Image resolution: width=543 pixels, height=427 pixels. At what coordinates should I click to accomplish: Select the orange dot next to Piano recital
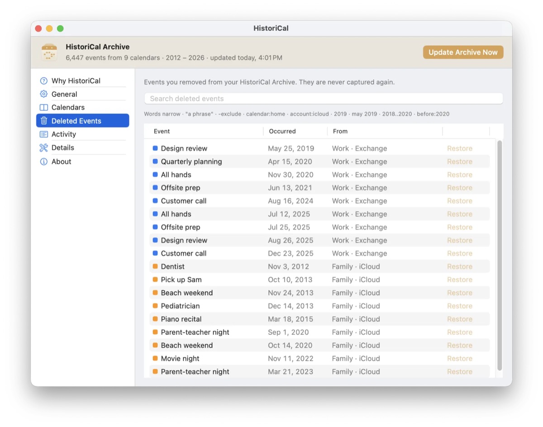click(155, 319)
